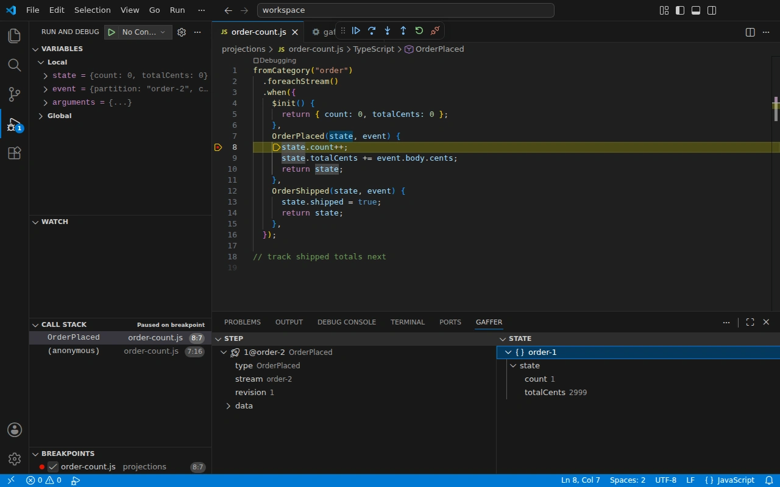Screen dimensions: 780x487
Task: Toggle the secondary side bar
Action: coord(712,10)
